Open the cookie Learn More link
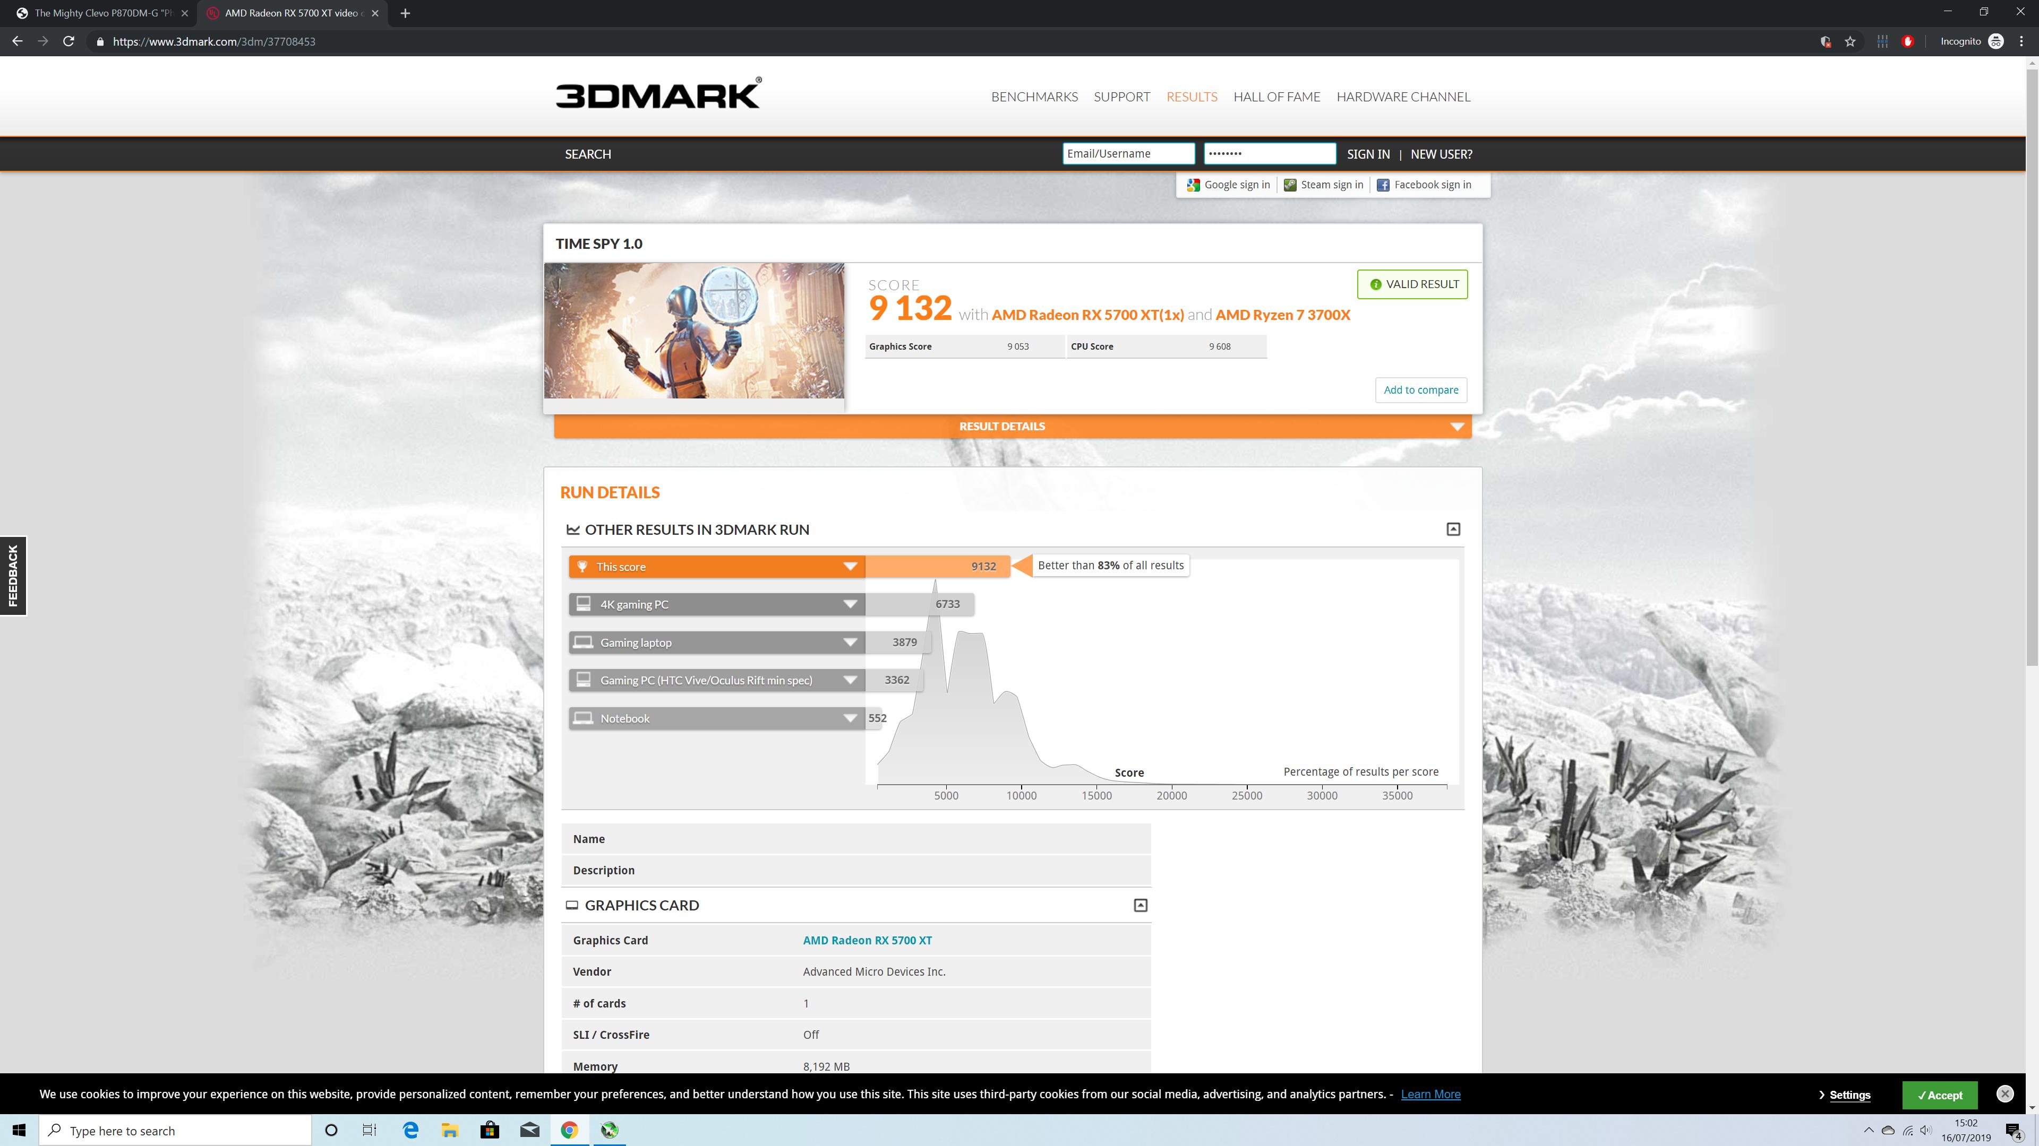This screenshot has height=1146, width=2039. [1430, 1095]
